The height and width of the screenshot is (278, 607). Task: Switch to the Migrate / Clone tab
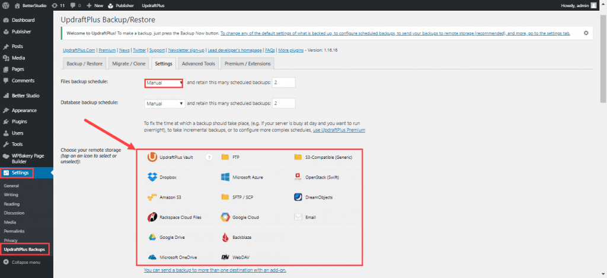click(129, 63)
